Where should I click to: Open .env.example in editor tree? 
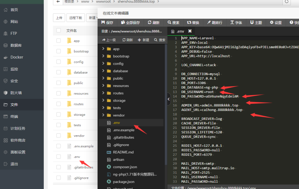(x=124, y=130)
